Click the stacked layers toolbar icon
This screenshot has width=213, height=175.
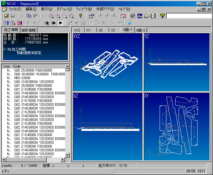[x=45, y=16]
